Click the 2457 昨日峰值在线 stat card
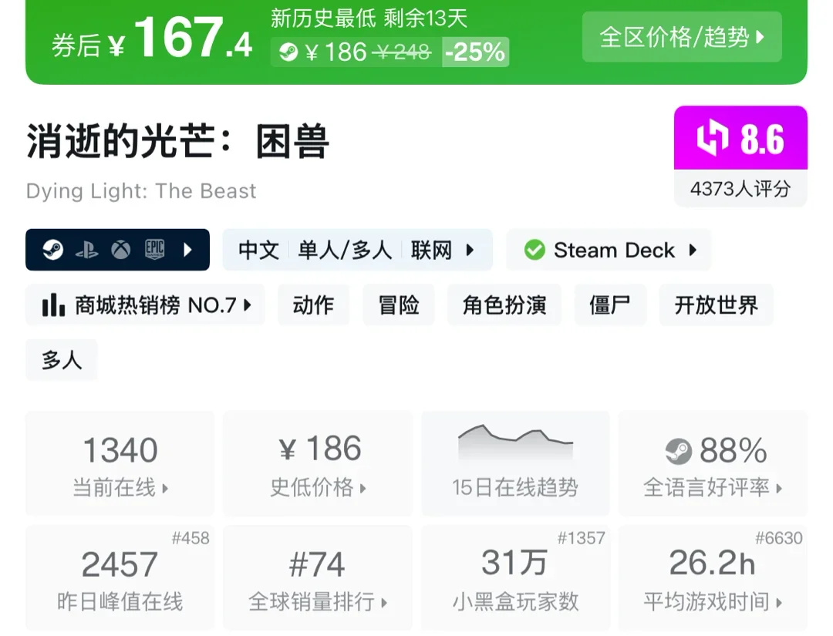The width and height of the screenshot is (833, 636). pos(120,578)
